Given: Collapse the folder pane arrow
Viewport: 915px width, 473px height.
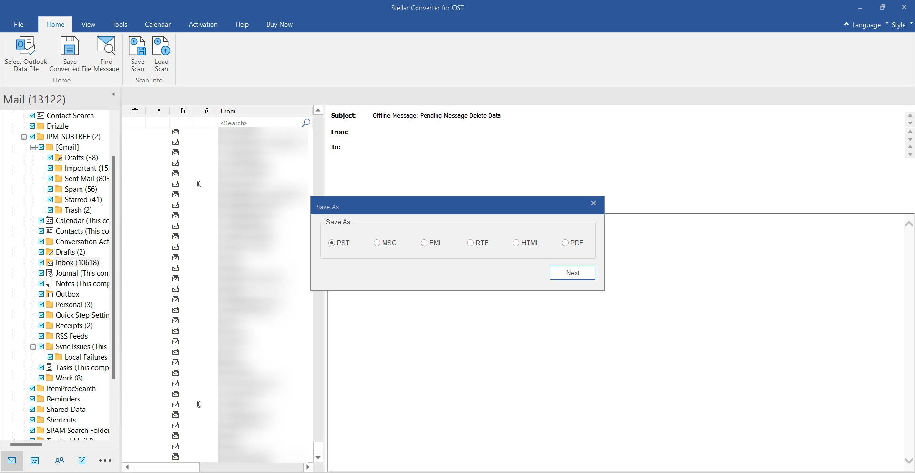Looking at the screenshot, I should click(x=113, y=94).
